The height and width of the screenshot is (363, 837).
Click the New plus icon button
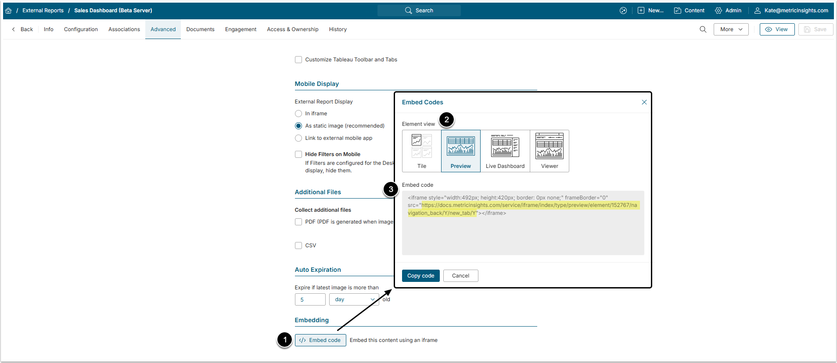650,11
